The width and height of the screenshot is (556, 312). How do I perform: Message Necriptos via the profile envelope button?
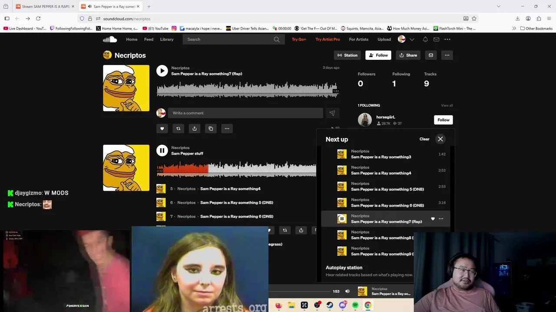point(431,55)
